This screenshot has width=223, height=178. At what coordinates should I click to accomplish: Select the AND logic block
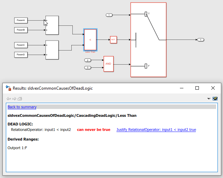point(109,64)
